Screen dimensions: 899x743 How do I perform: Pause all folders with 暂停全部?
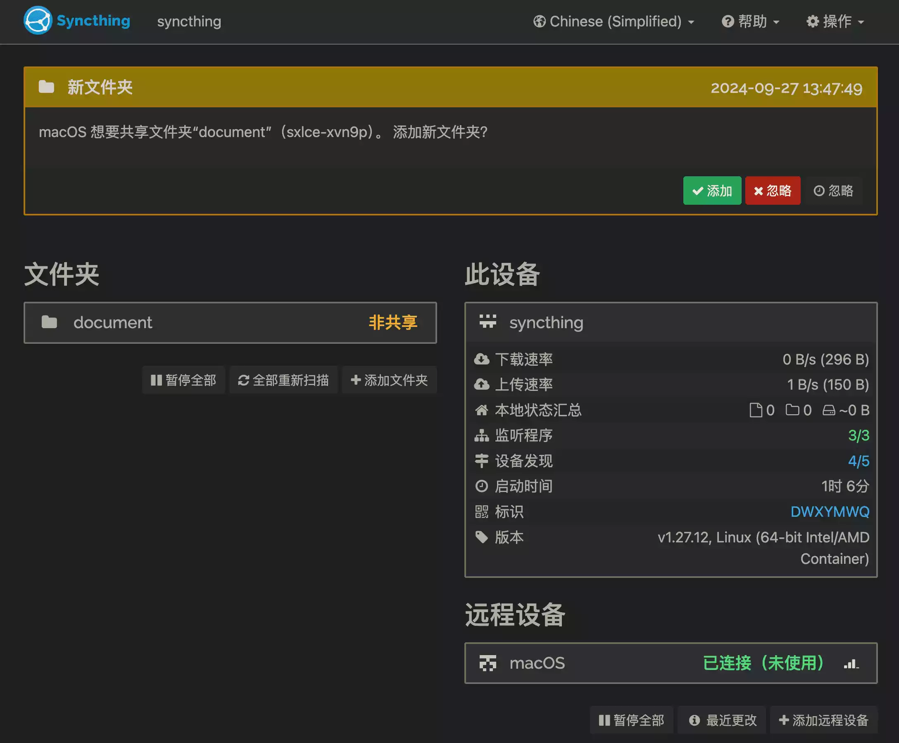[x=183, y=380]
